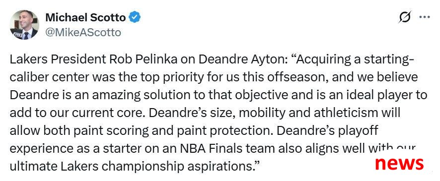This screenshot has width=440, height=181.
Task: Click the blue verified checkmark badge
Action: coord(135,17)
